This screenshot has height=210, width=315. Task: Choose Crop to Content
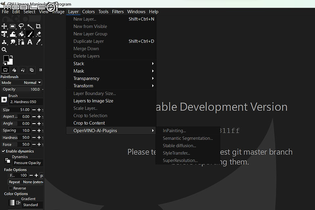(111, 123)
